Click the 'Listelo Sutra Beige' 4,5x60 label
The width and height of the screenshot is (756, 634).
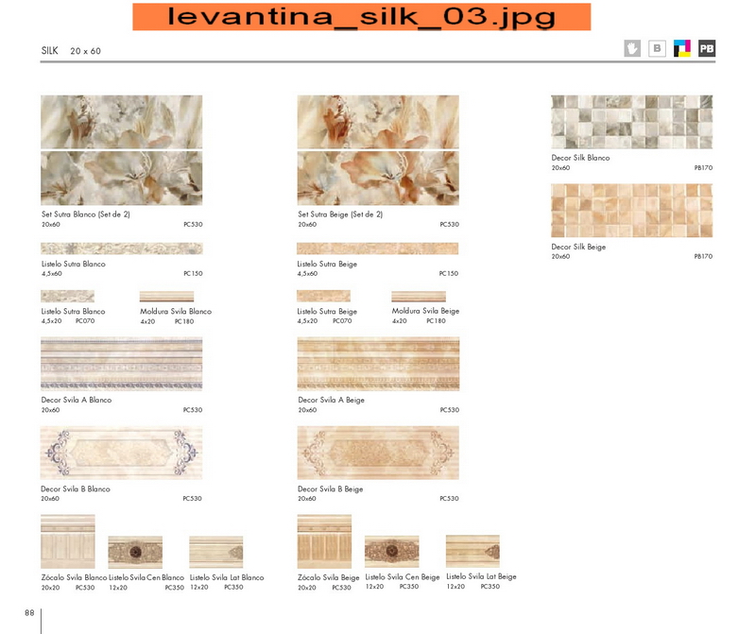coord(327,265)
